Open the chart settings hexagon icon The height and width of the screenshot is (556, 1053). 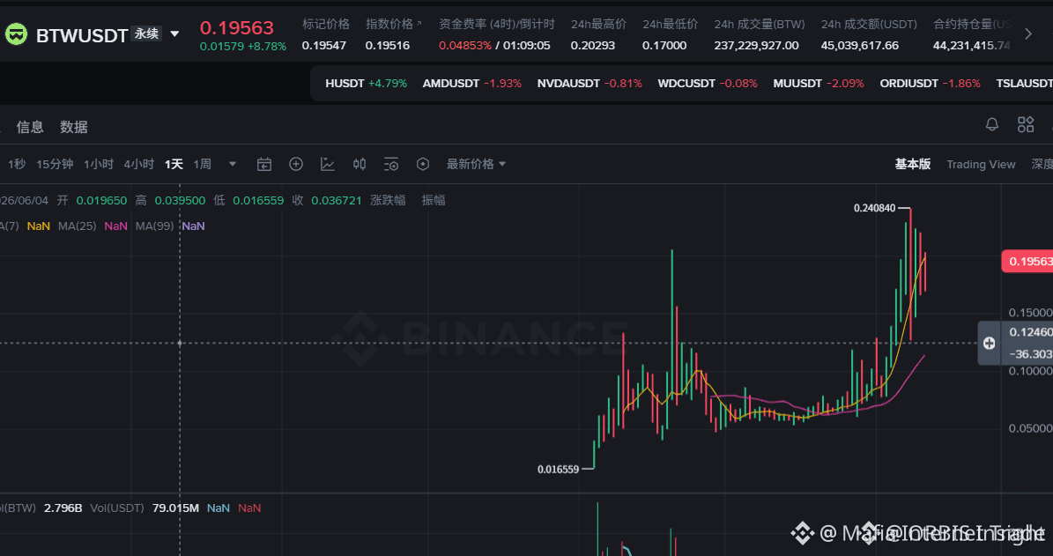(x=423, y=164)
